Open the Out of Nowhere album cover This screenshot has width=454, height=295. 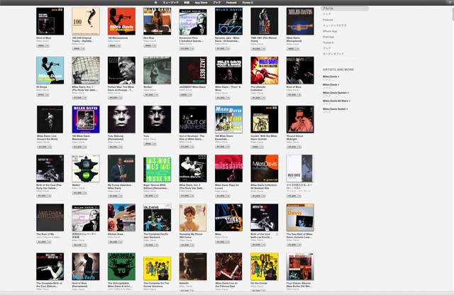(193, 119)
